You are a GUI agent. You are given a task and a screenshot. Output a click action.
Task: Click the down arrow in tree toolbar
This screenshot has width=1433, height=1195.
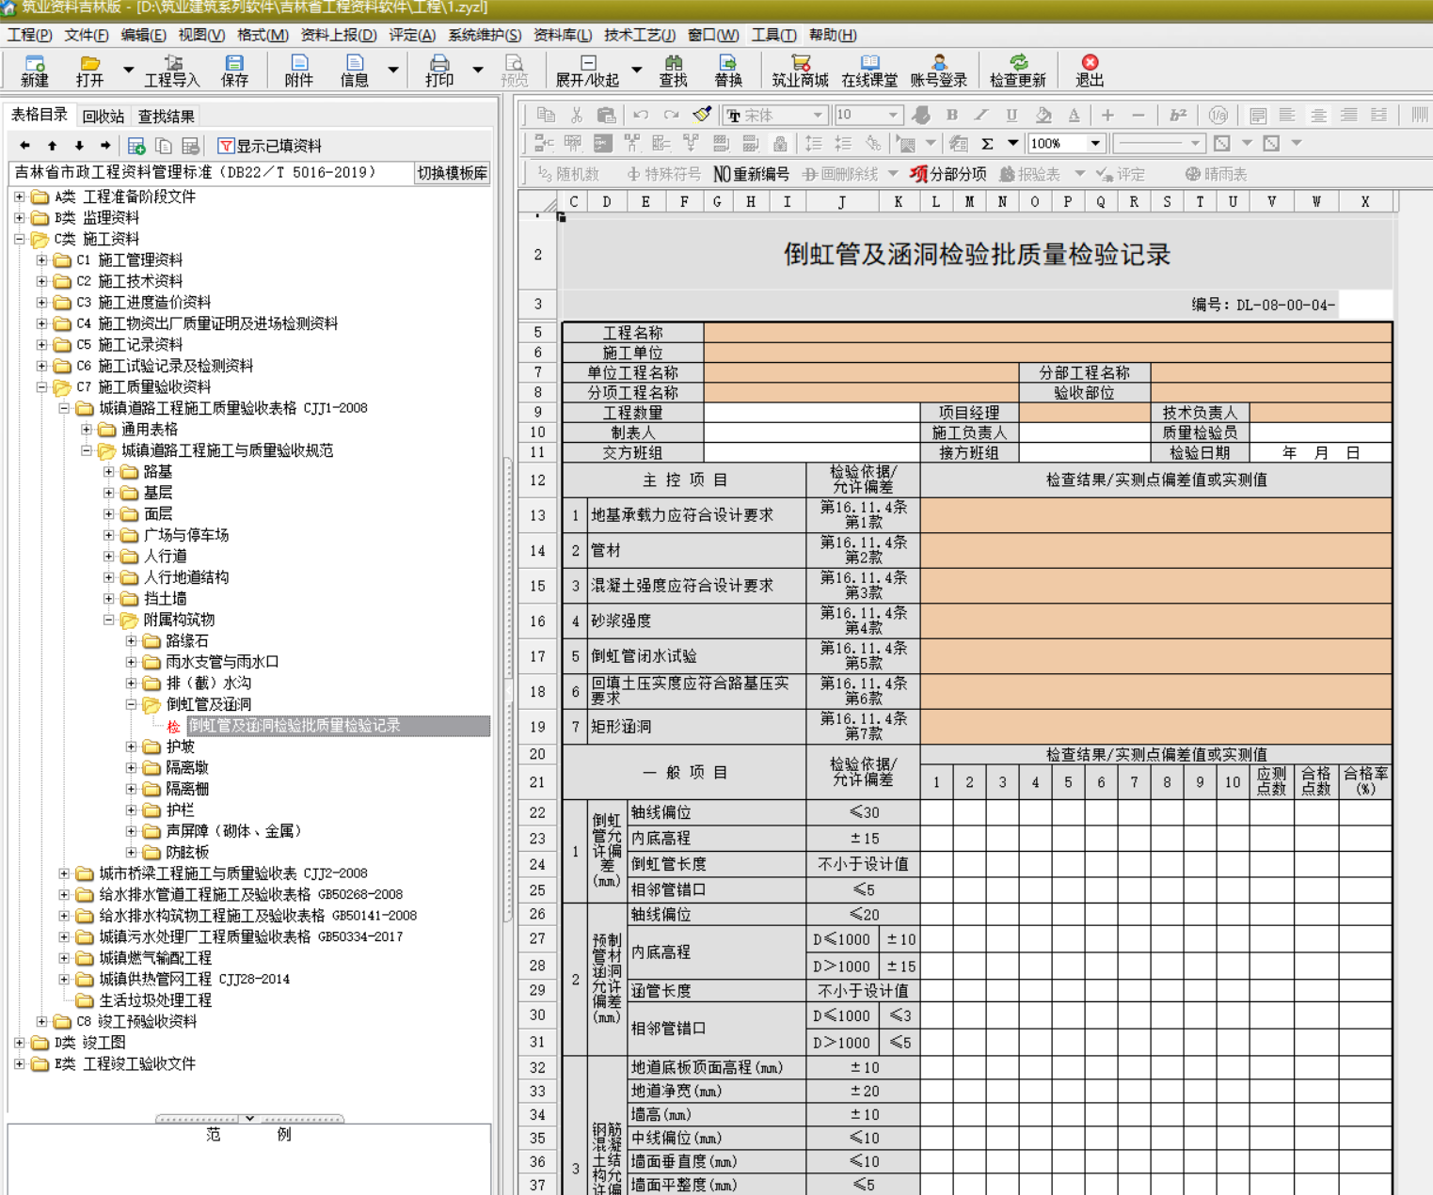79,146
